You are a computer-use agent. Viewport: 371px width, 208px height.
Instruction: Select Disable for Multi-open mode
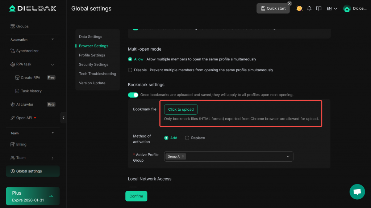(130, 70)
